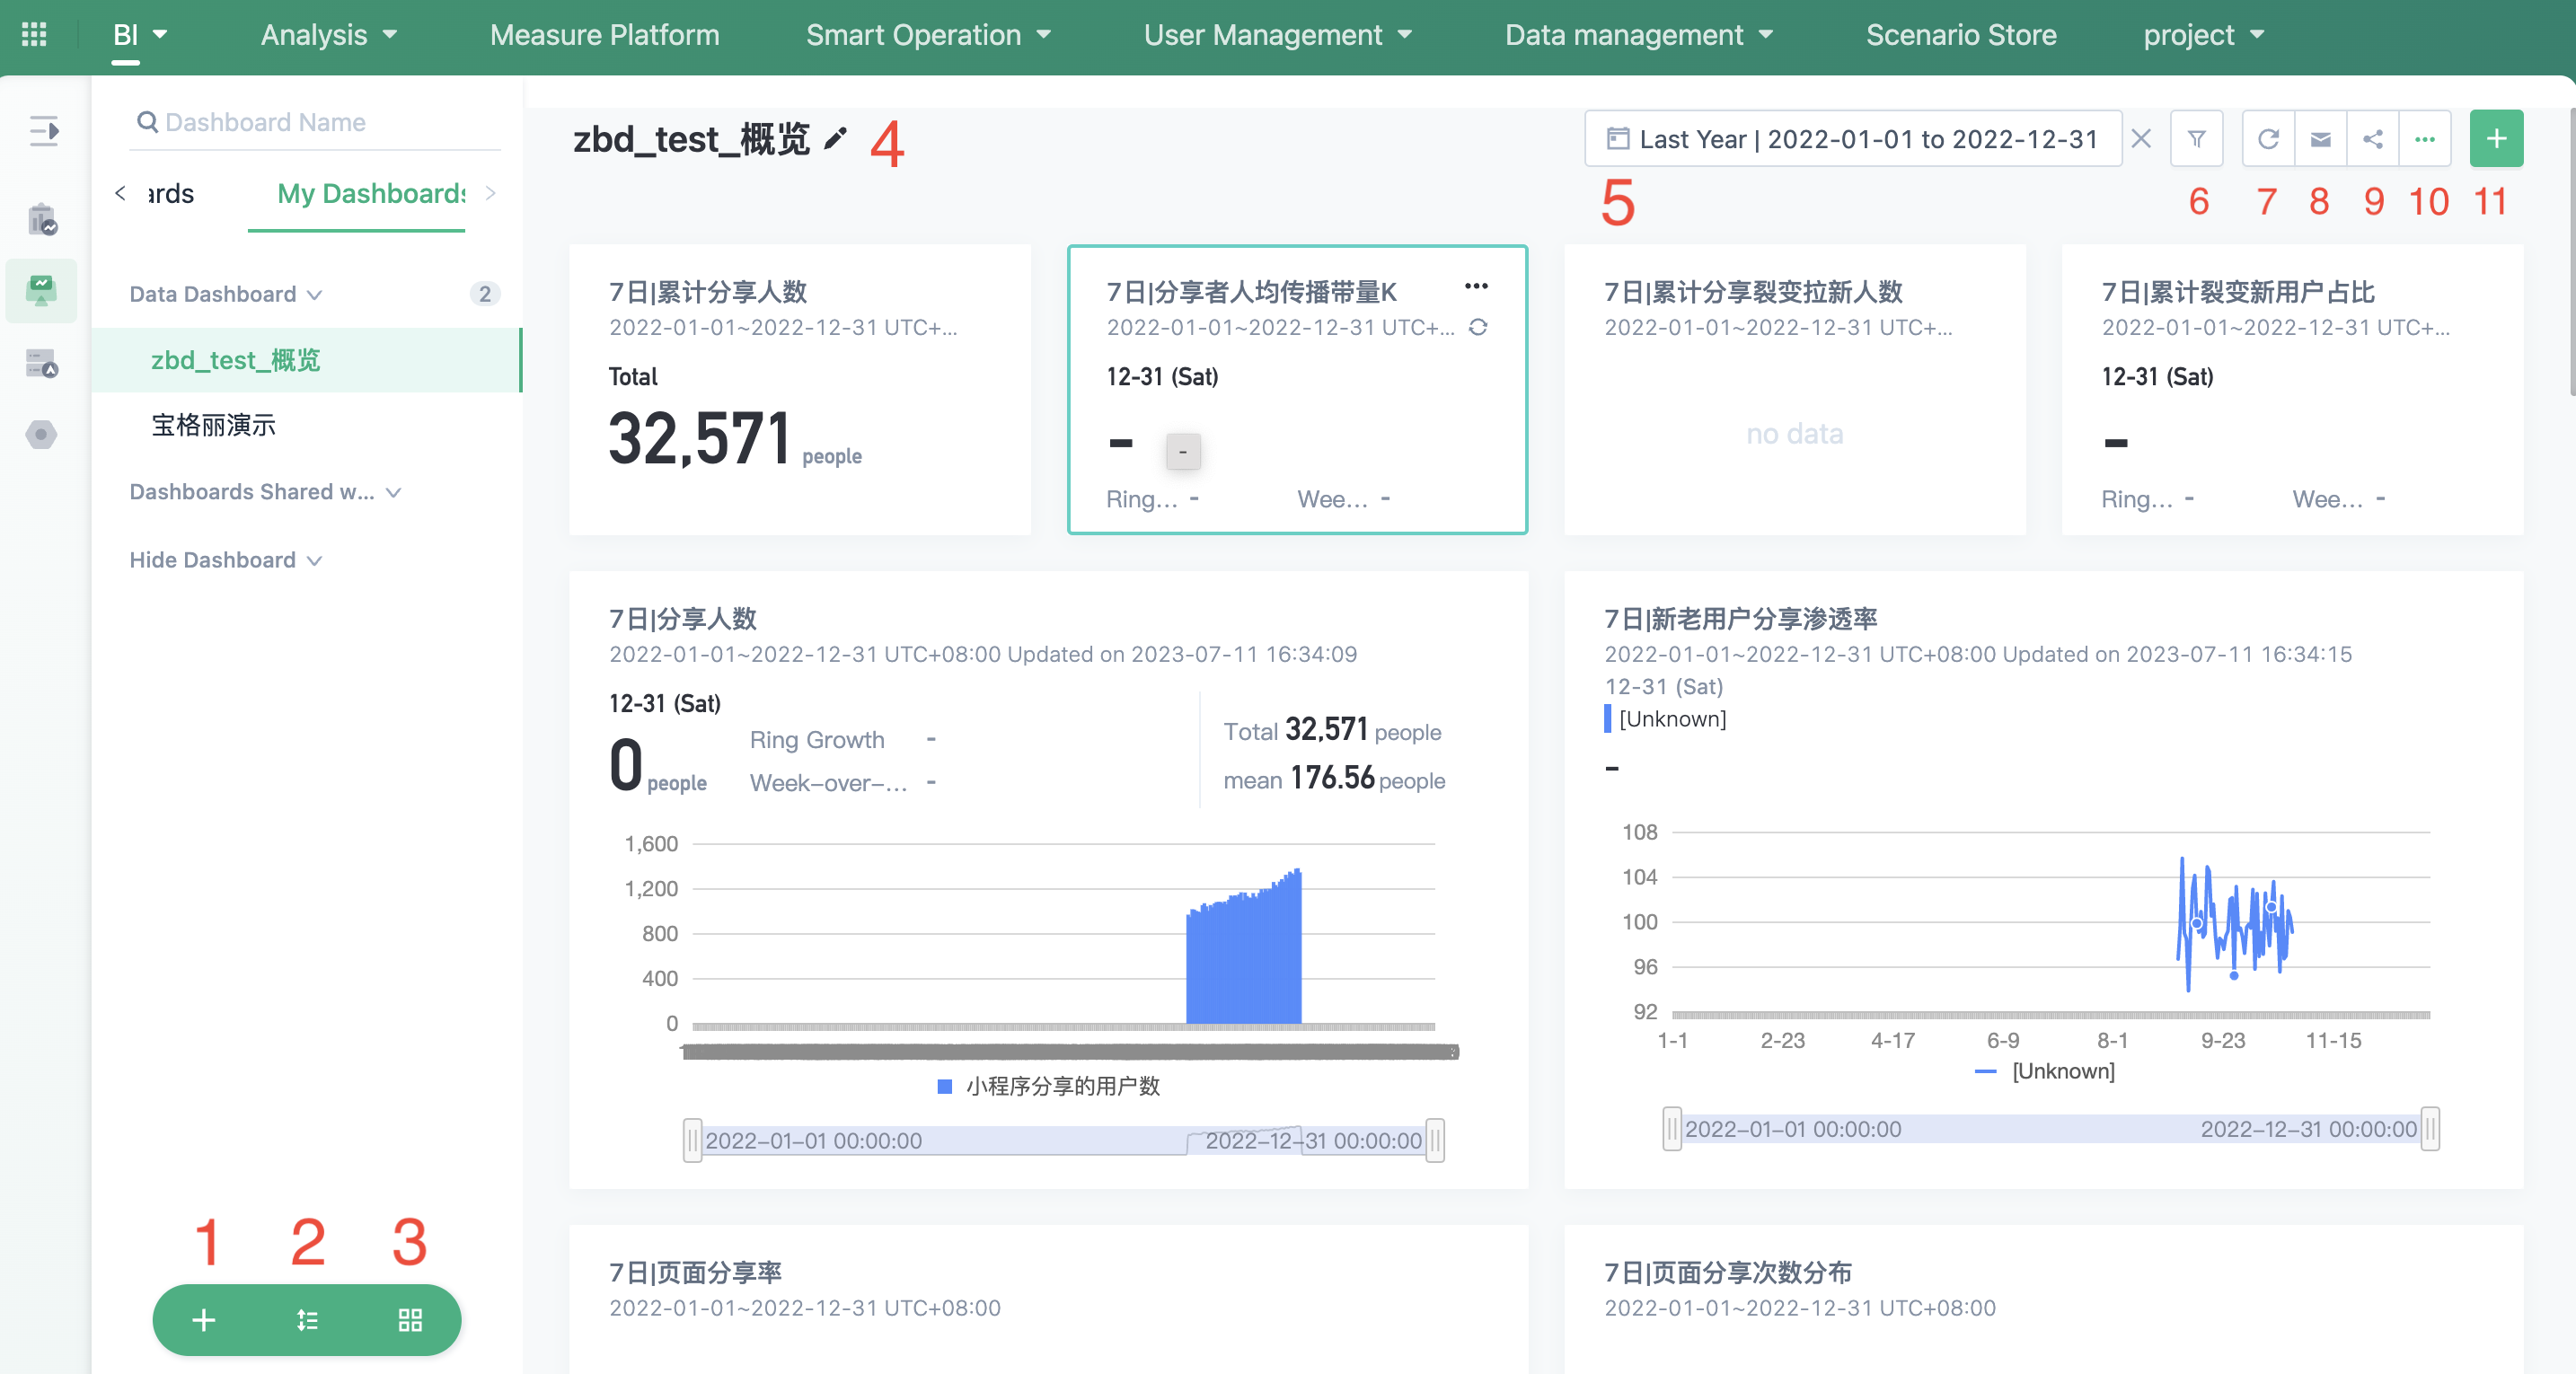Open more options on 分享者人均传播带量K card
Viewport: 2576px width, 1374px height.
click(x=1476, y=287)
